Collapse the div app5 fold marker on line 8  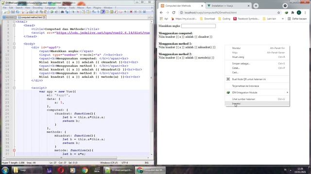coord(14,47)
